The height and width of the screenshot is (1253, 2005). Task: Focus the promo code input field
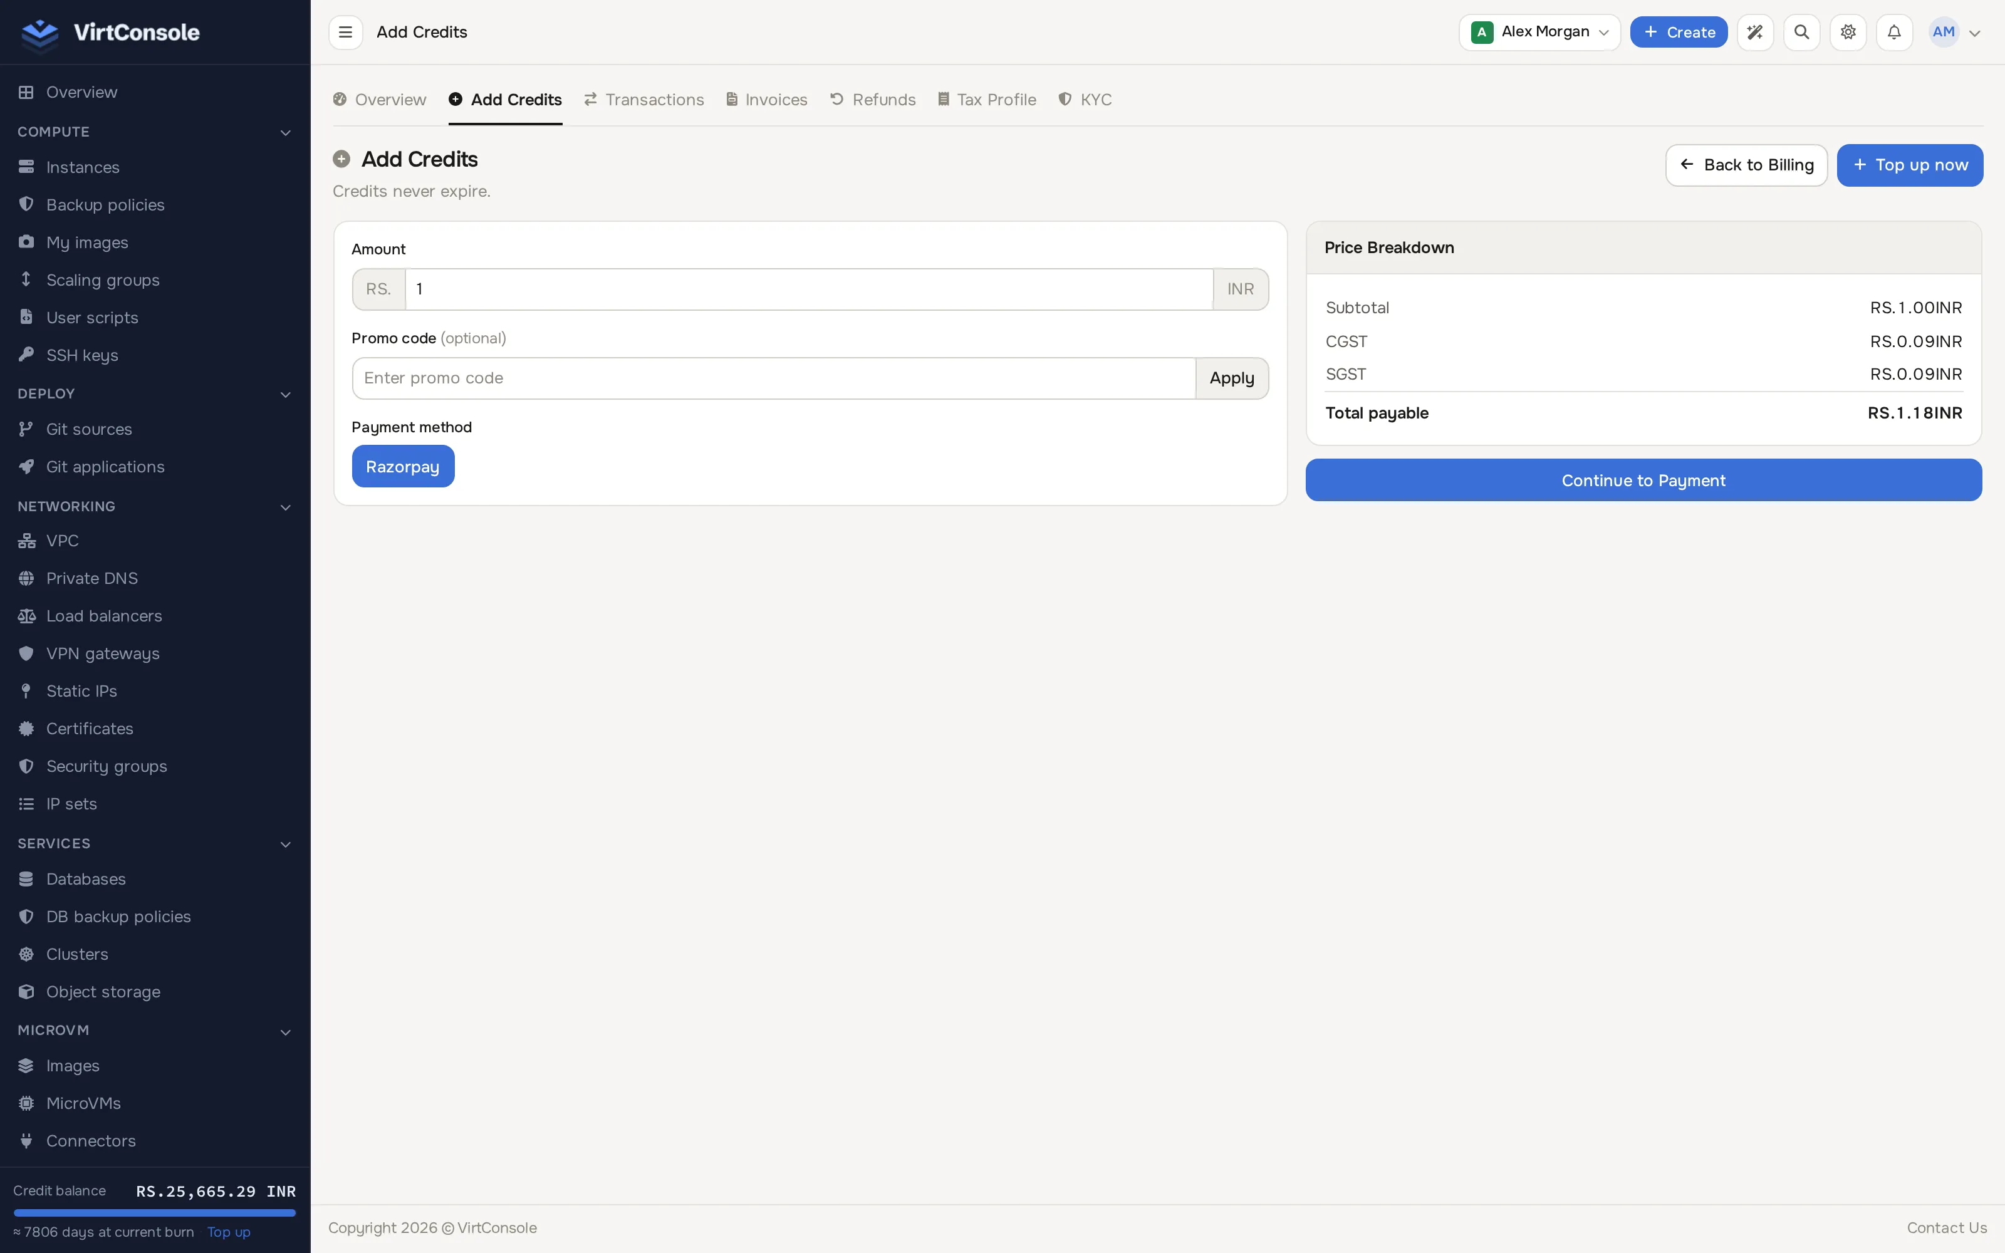[774, 378]
